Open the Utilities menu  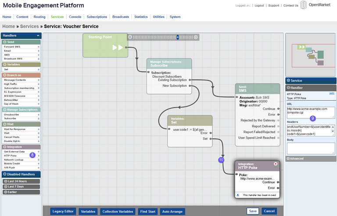pyautogui.click(x=158, y=17)
